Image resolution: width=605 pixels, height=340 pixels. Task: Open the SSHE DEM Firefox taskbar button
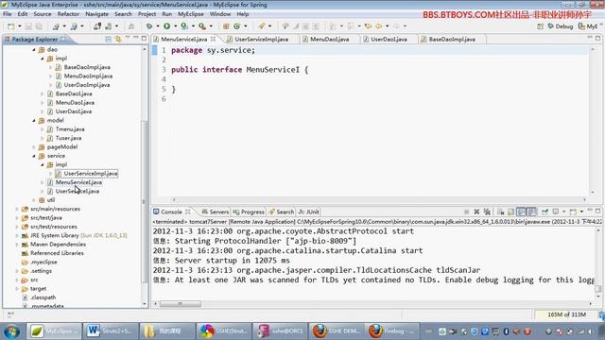[337, 331]
